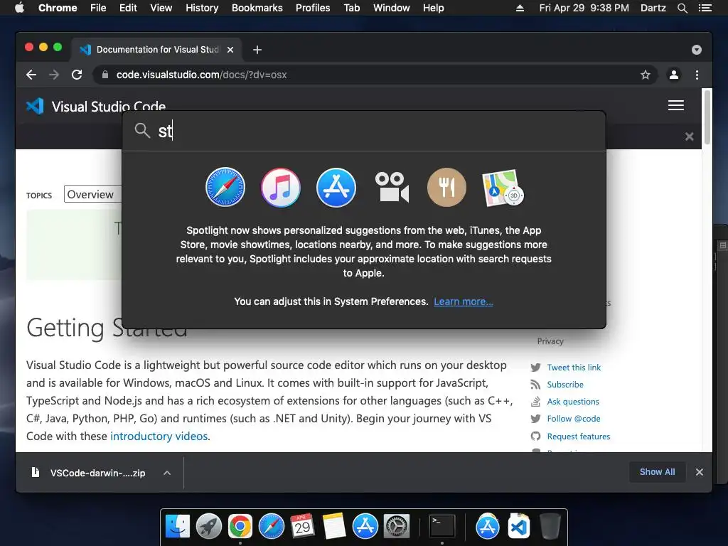Click the Maps icon in Spotlight panel
The width and height of the screenshot is (728, 546).
click(503, 188)
